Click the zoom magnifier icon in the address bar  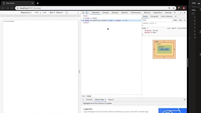coord(169,8)
